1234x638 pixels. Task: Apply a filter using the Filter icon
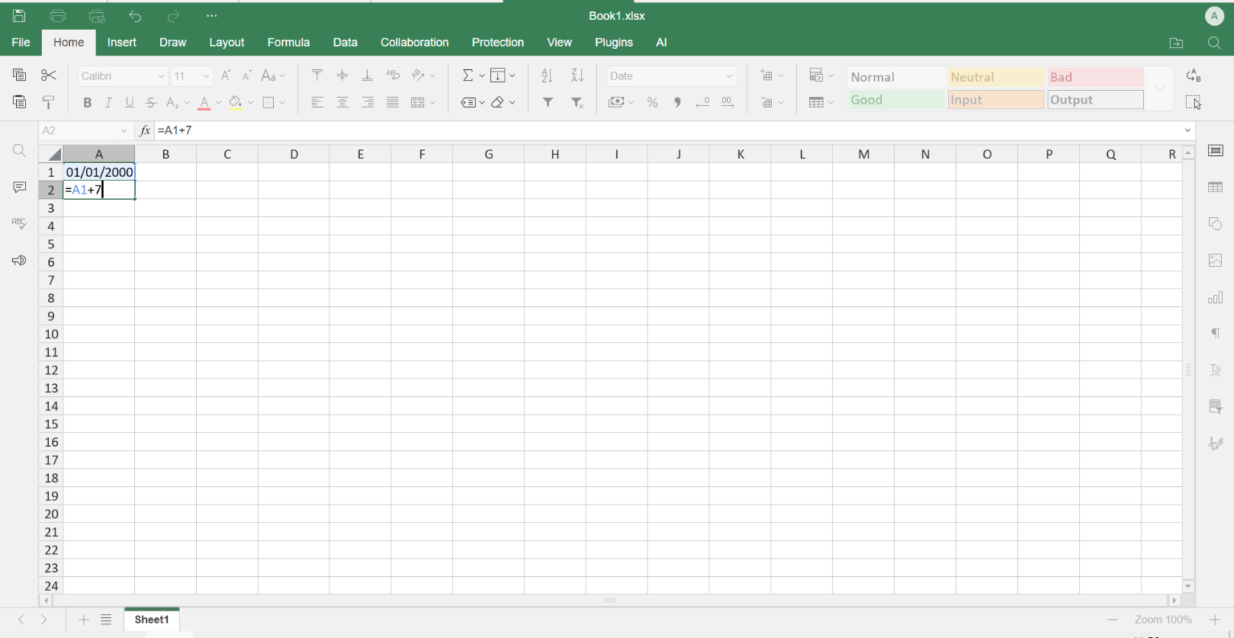(547, 102)
